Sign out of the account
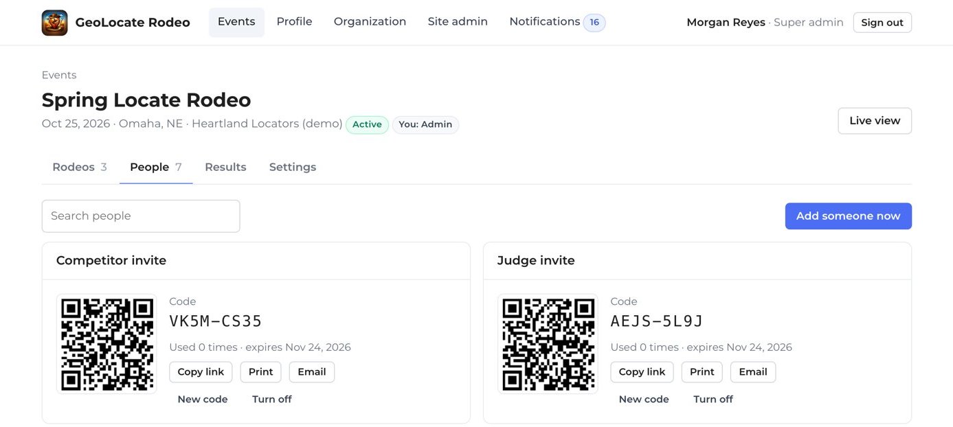This screenshot has width=953, height=427. [882, 23]
